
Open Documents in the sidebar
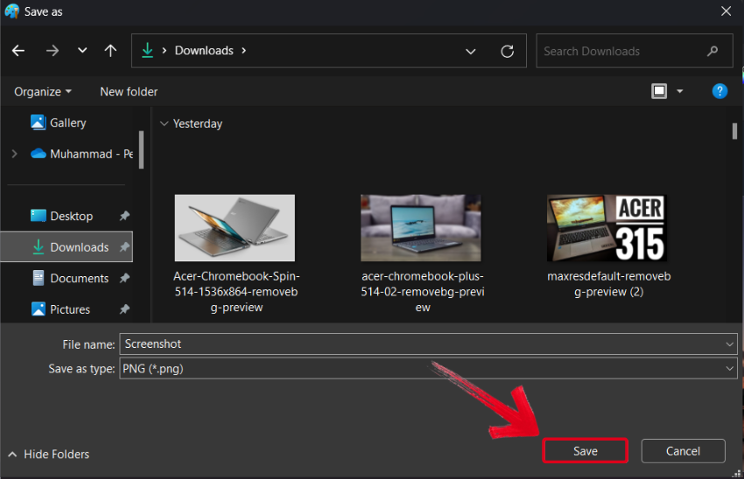70,278
